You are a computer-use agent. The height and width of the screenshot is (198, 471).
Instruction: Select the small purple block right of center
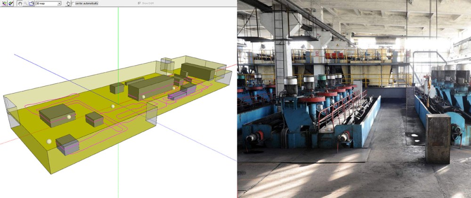coord(176,95)
